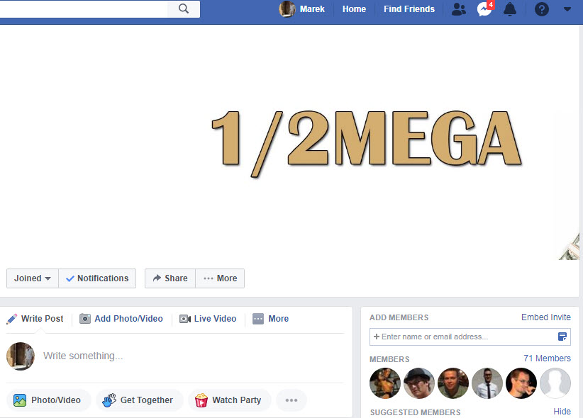Open the group More options button

pos(220,278)
